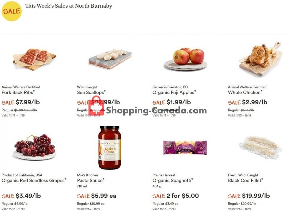
Task: Open the Organic Spaghetti package image
Action: pyautogui.click(x=185, y=148)
